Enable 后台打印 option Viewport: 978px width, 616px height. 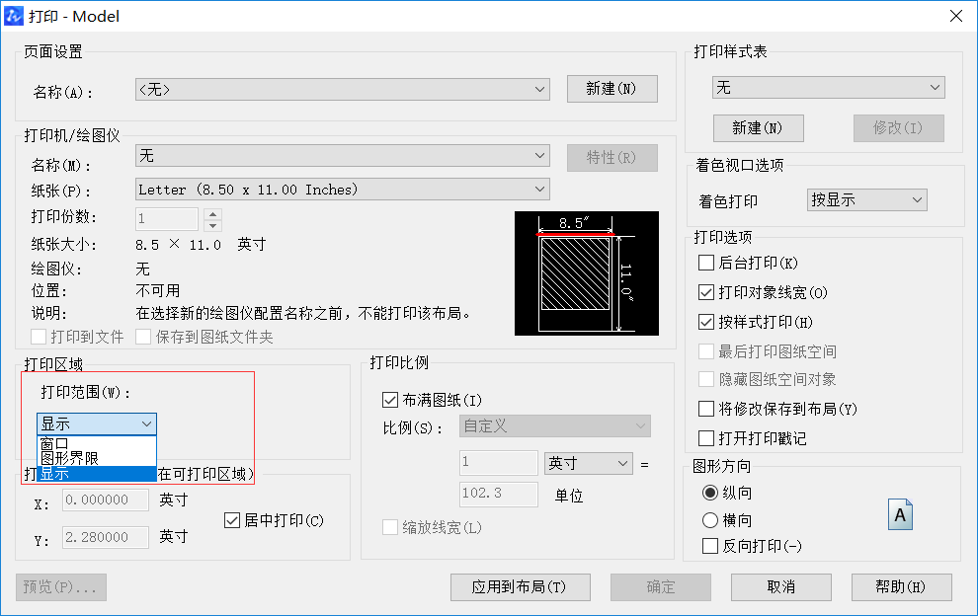(x=706, y=263)
